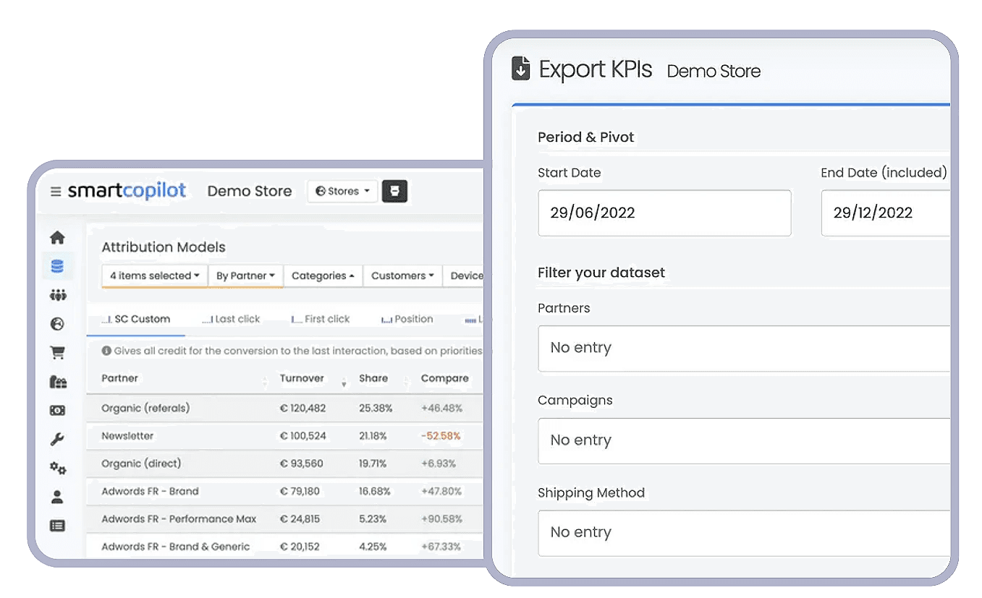Open the Stores dropdown

click(x=342, y=192)
